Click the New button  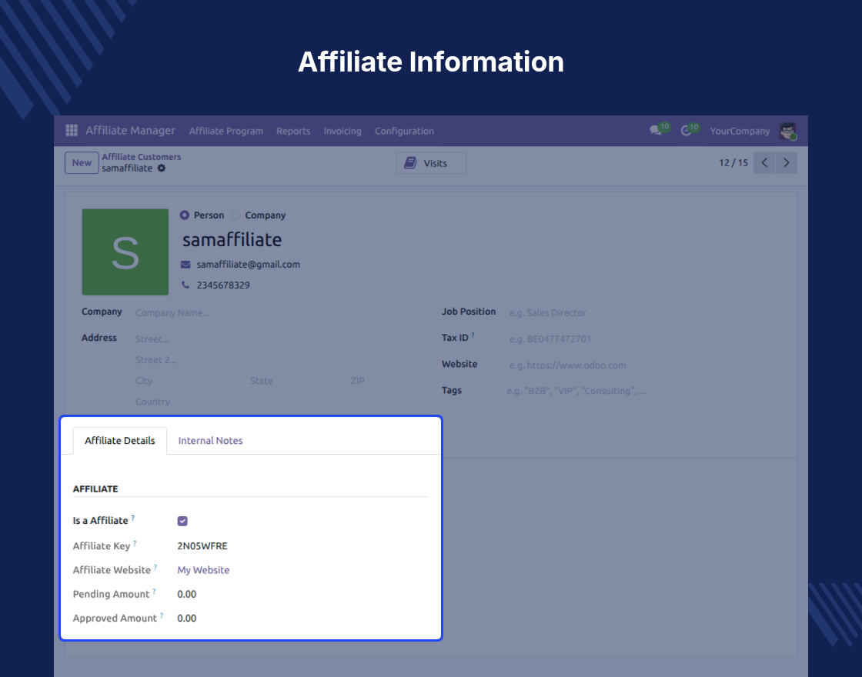pos(82,162)
